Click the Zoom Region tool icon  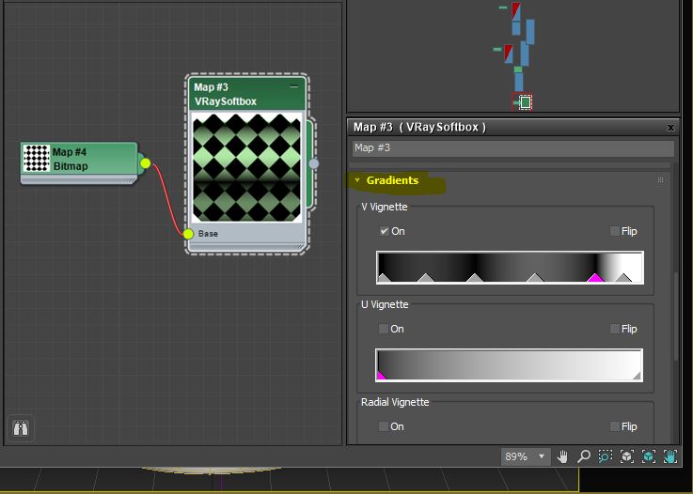pyautogui.click(x=605, y=456)
